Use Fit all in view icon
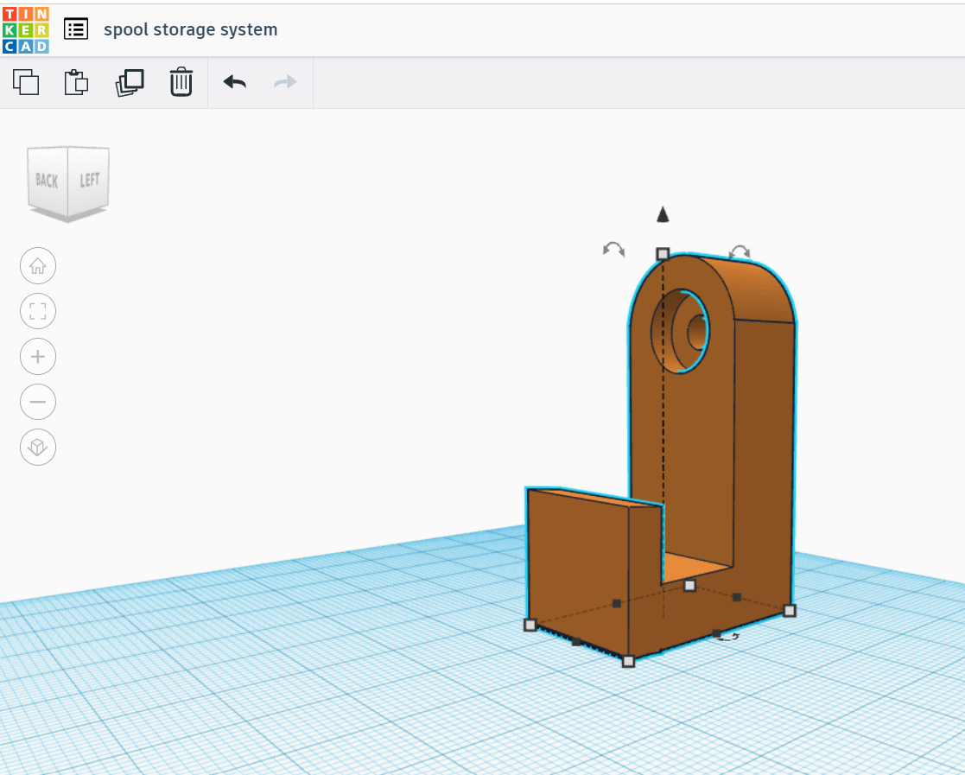 [x=37, y=311]
